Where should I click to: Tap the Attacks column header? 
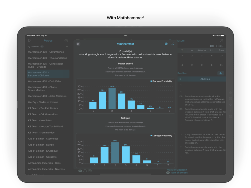tap(202, 50)
